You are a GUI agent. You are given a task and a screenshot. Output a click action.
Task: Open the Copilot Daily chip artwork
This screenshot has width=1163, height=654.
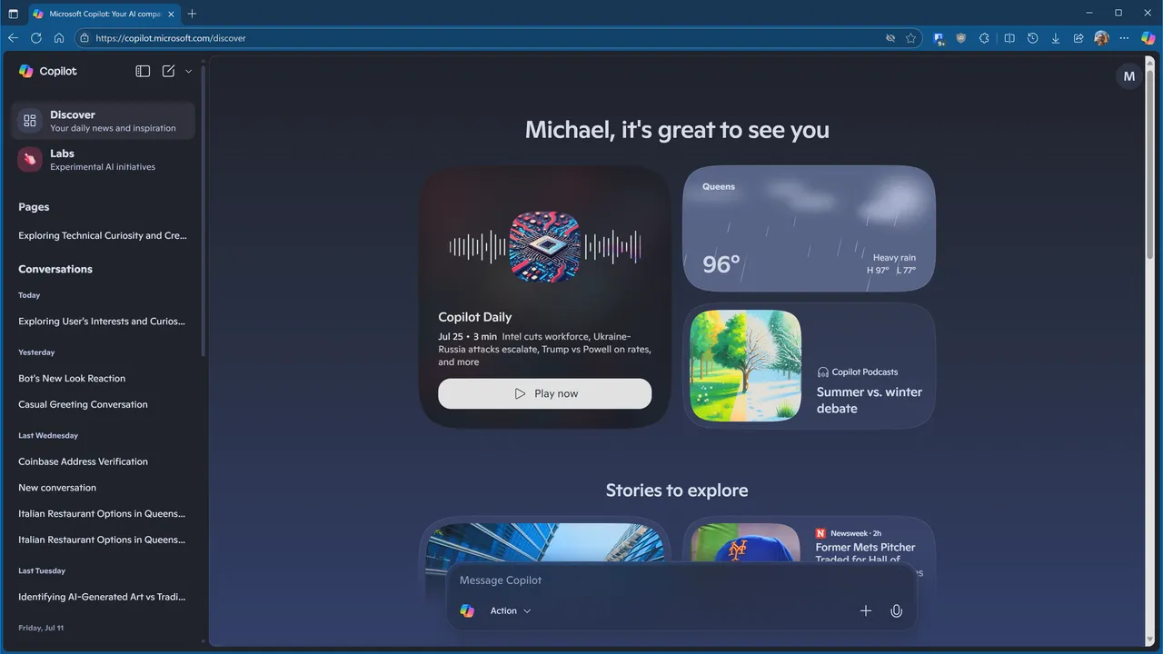coord(545,246)
